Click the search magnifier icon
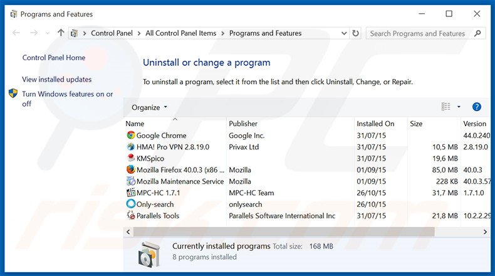The image size is (495, 276). click(477, 33)
